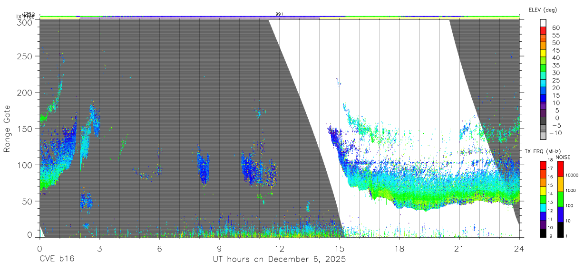Click x-axis tick label '9'
The height and width of the screenshot is (269, 584).
pyautogui.click(x=219, y=249)
